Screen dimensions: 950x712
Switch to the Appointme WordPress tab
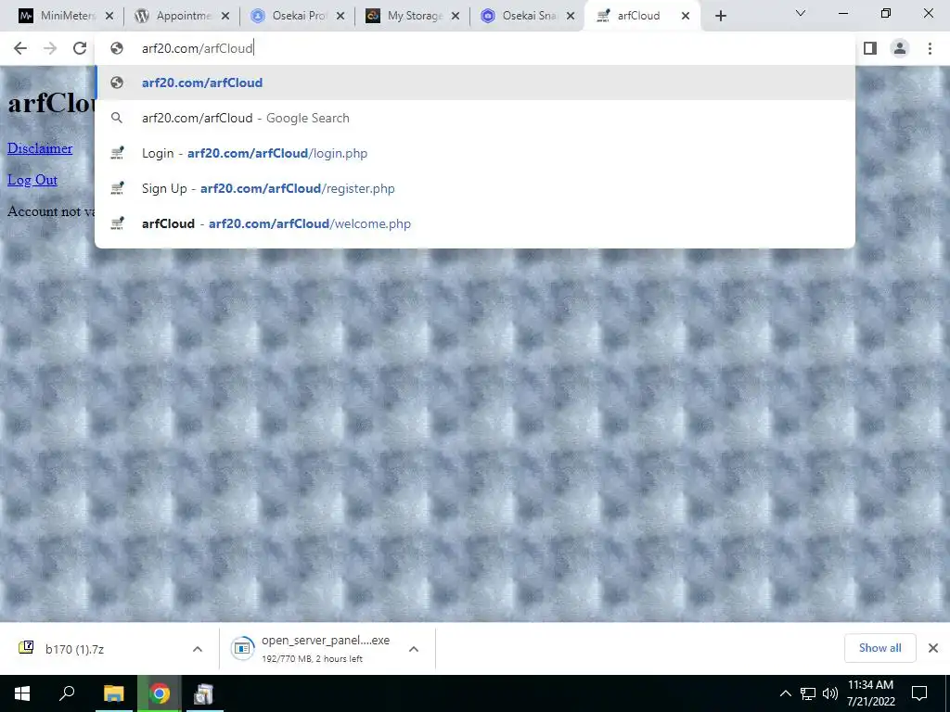click(182, 16)
